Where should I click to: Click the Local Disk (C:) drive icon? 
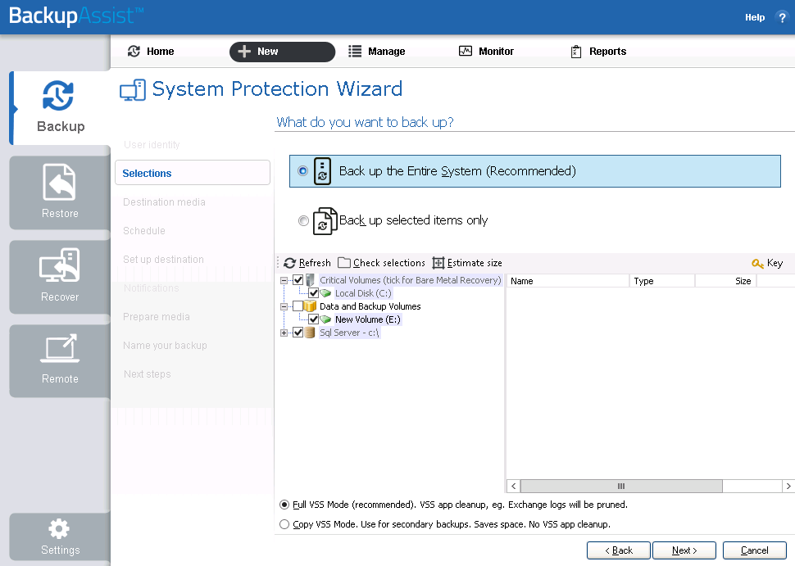(x=325, y=293)
